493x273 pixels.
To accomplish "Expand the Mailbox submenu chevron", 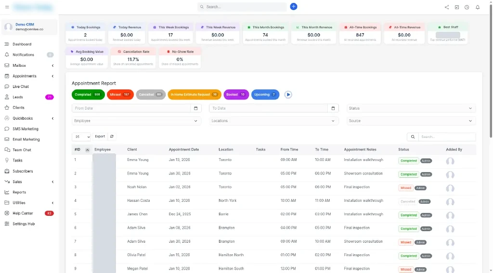I will click(52, 65).
